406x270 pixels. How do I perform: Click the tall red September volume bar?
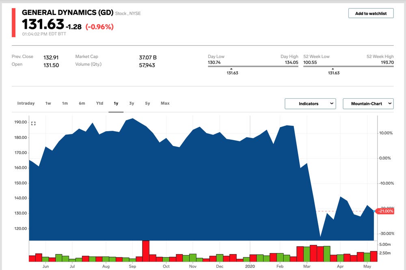146,251
